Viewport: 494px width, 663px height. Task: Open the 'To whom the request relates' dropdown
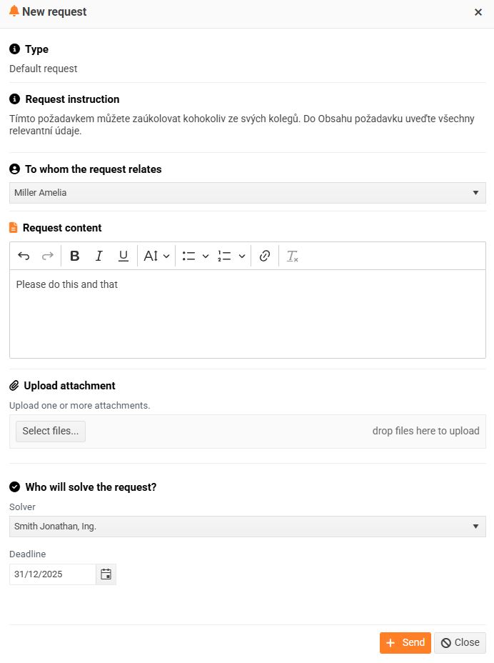(247, 193)
